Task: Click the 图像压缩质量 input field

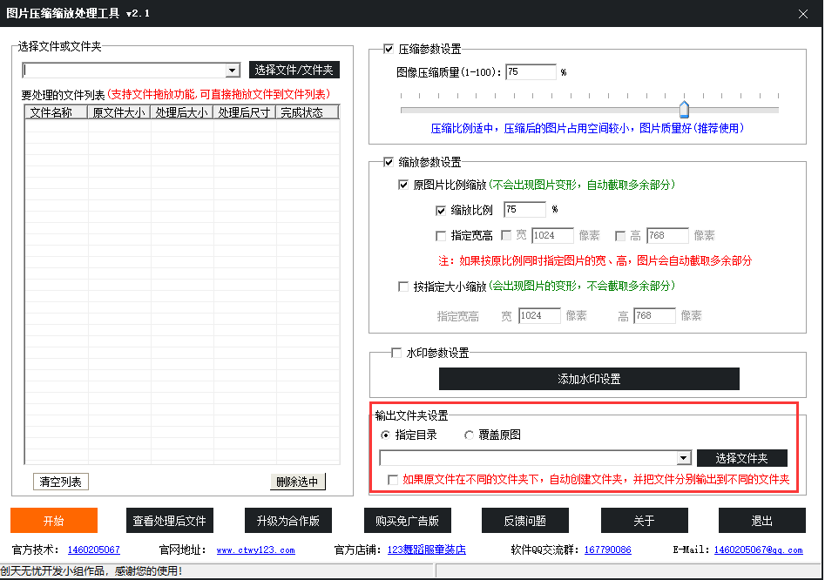Action: point(530,72)
